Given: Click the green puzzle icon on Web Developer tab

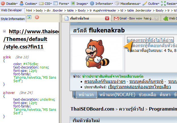Looking at the screenshot, I should pos(166,18).
